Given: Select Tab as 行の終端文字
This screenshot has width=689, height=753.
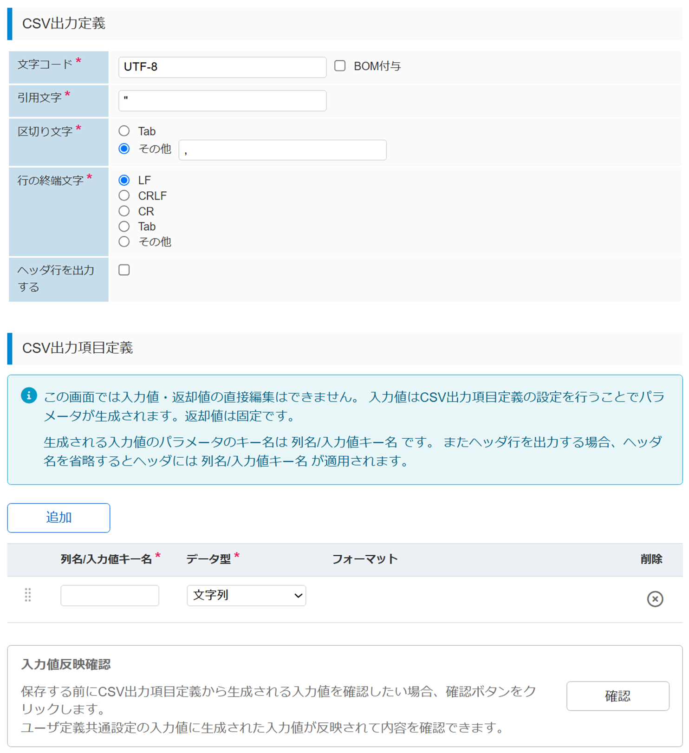Looking at the screenshot, I should click(x=124, y=227).
